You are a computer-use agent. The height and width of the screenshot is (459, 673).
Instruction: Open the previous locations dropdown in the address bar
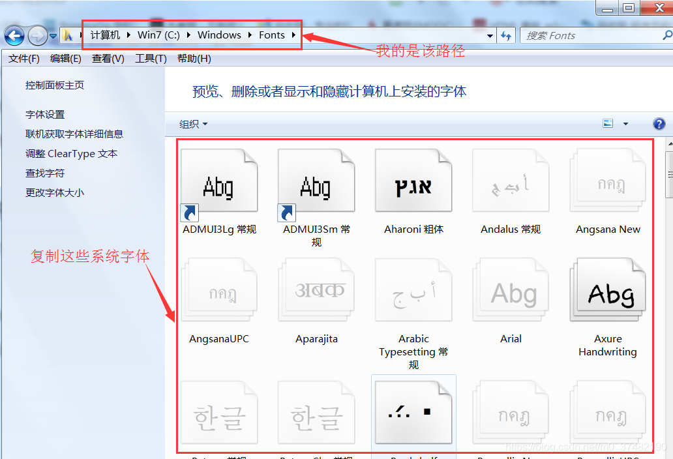coord(489,35)
